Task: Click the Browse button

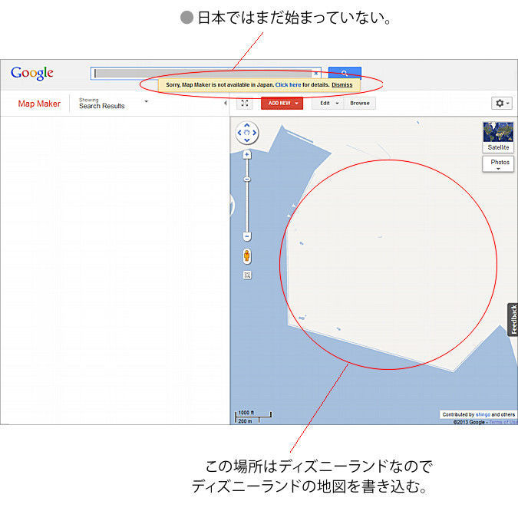Action: [360, 103]
